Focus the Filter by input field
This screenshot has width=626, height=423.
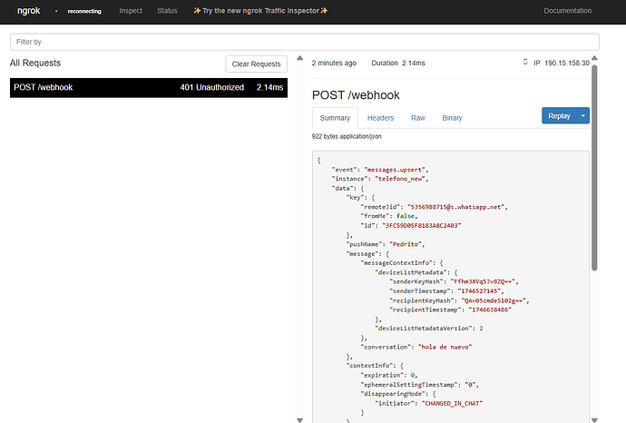pos(304,42)
